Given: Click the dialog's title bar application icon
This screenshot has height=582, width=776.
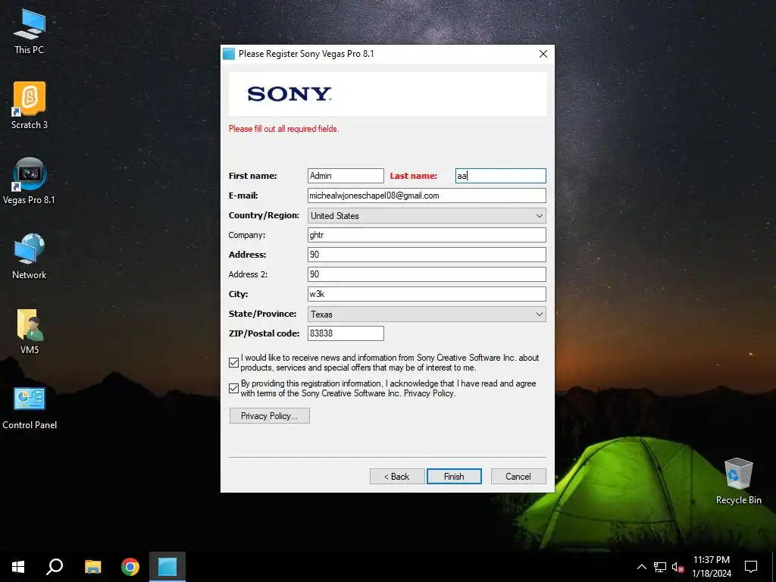Looking at the screenshot, I should pyautogui.click(x=229, y=54).
